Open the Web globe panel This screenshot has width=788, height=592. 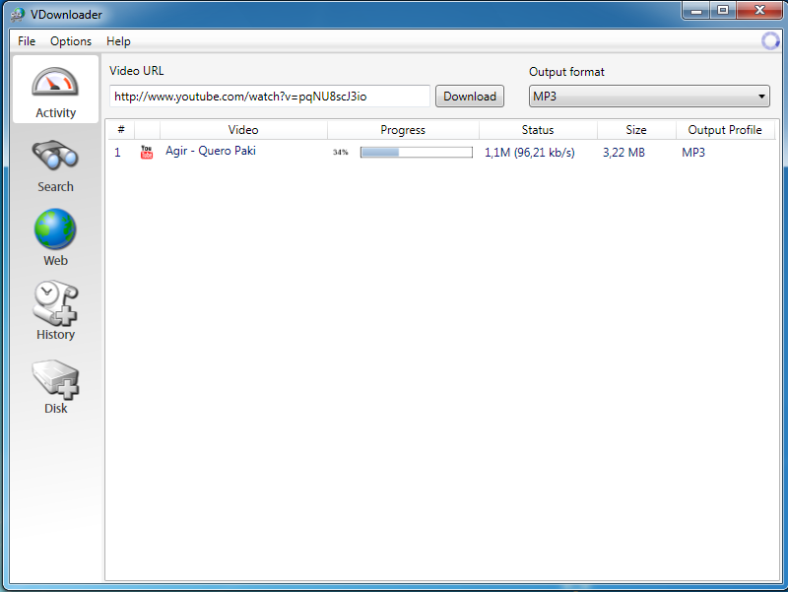coord(55,237)
